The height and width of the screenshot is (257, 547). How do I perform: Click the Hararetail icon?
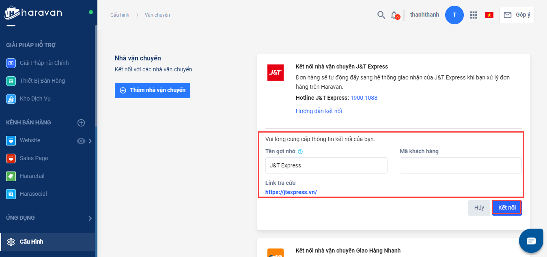(x=11, y=176)
